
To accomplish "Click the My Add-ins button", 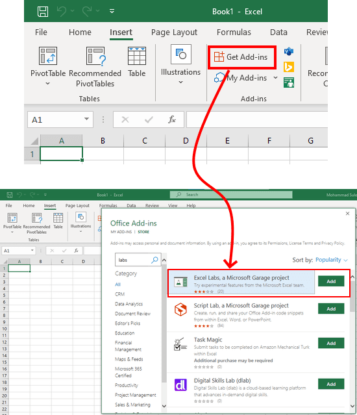I will (240, 78).
